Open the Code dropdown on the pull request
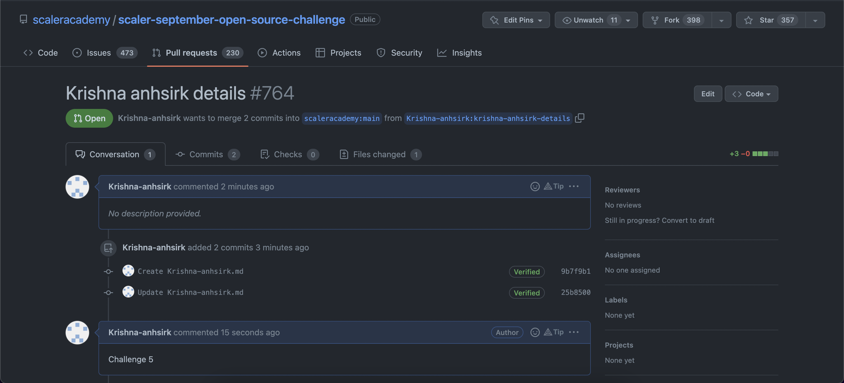844x383 pixels. (751, 94)
